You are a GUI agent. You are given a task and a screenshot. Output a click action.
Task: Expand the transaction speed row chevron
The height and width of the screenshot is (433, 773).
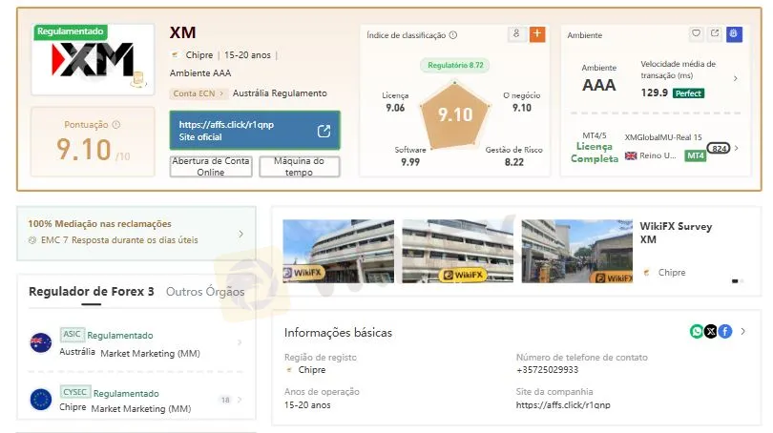[736, 79]
